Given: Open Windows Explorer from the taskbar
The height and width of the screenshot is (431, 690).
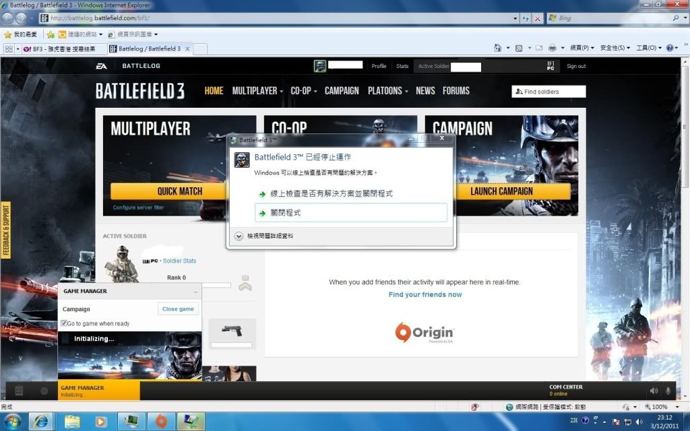Looking at the screenshot, I should (72, 422).
